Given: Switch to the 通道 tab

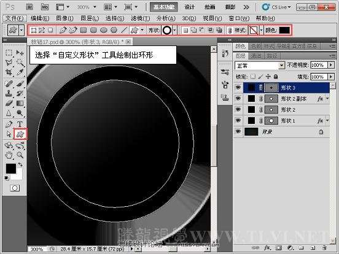Looking at the screenshot, I should 255,56.
